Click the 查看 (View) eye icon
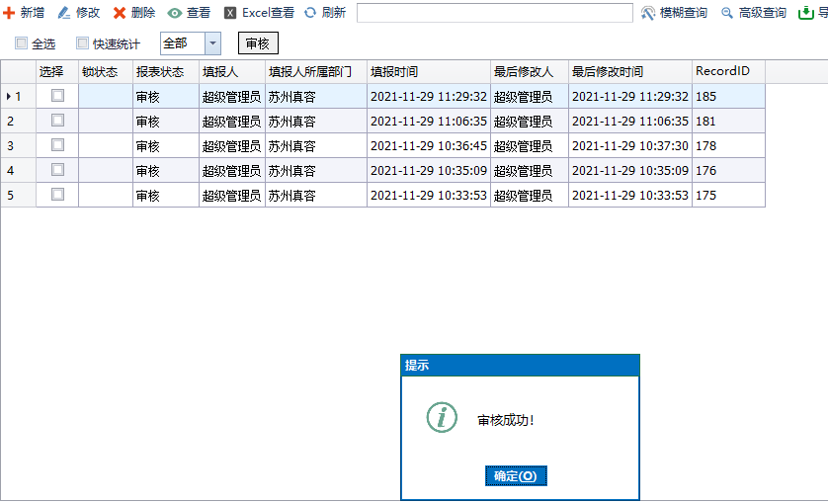Screen dimensions: 828x503 click(x=175, y=13)
